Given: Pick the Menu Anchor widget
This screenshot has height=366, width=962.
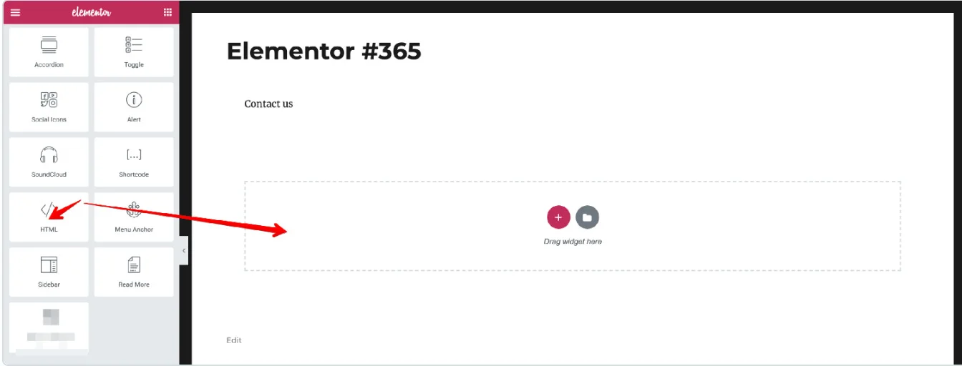Looking at the screenshot, I should (134, 217).
